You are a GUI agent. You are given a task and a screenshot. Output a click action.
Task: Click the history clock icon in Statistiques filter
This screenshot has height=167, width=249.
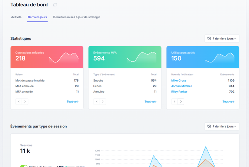tap(209, 39)
